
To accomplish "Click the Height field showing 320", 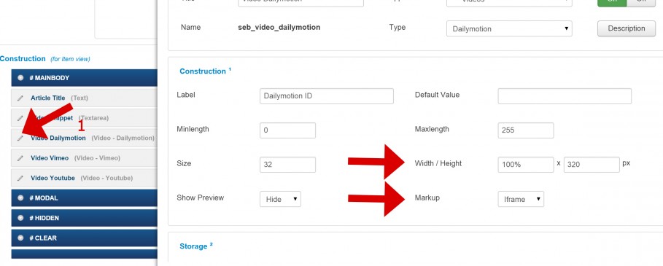I will [592, 165].
